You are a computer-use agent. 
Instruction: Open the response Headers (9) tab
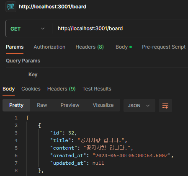click(62, 89)
